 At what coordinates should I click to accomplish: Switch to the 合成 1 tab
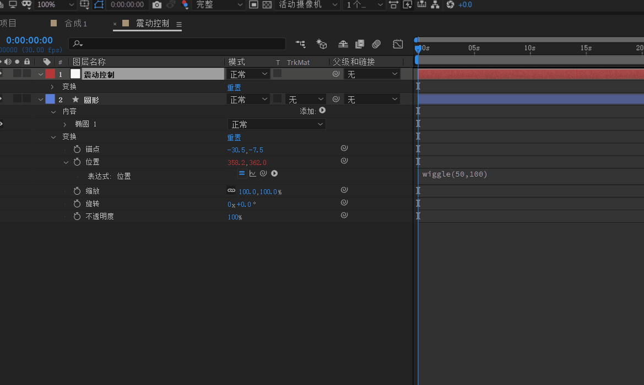75,24
